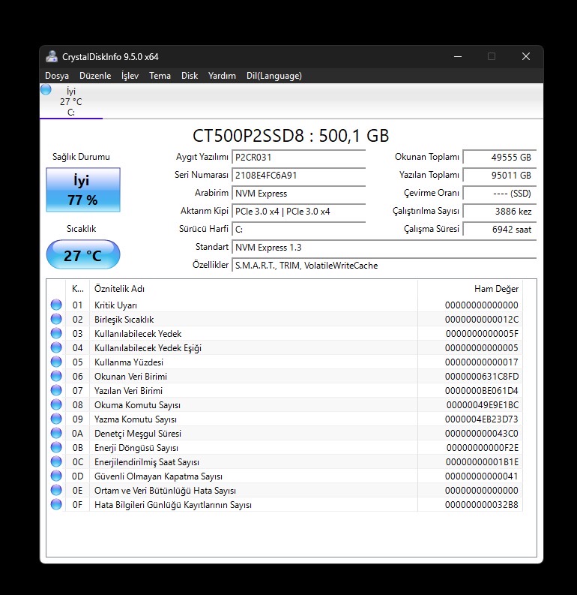Click the Aktarım Kipi field PCIe 3.0 x4
Viewport: 577px width, 595px height.
click(x=298, y=212)
